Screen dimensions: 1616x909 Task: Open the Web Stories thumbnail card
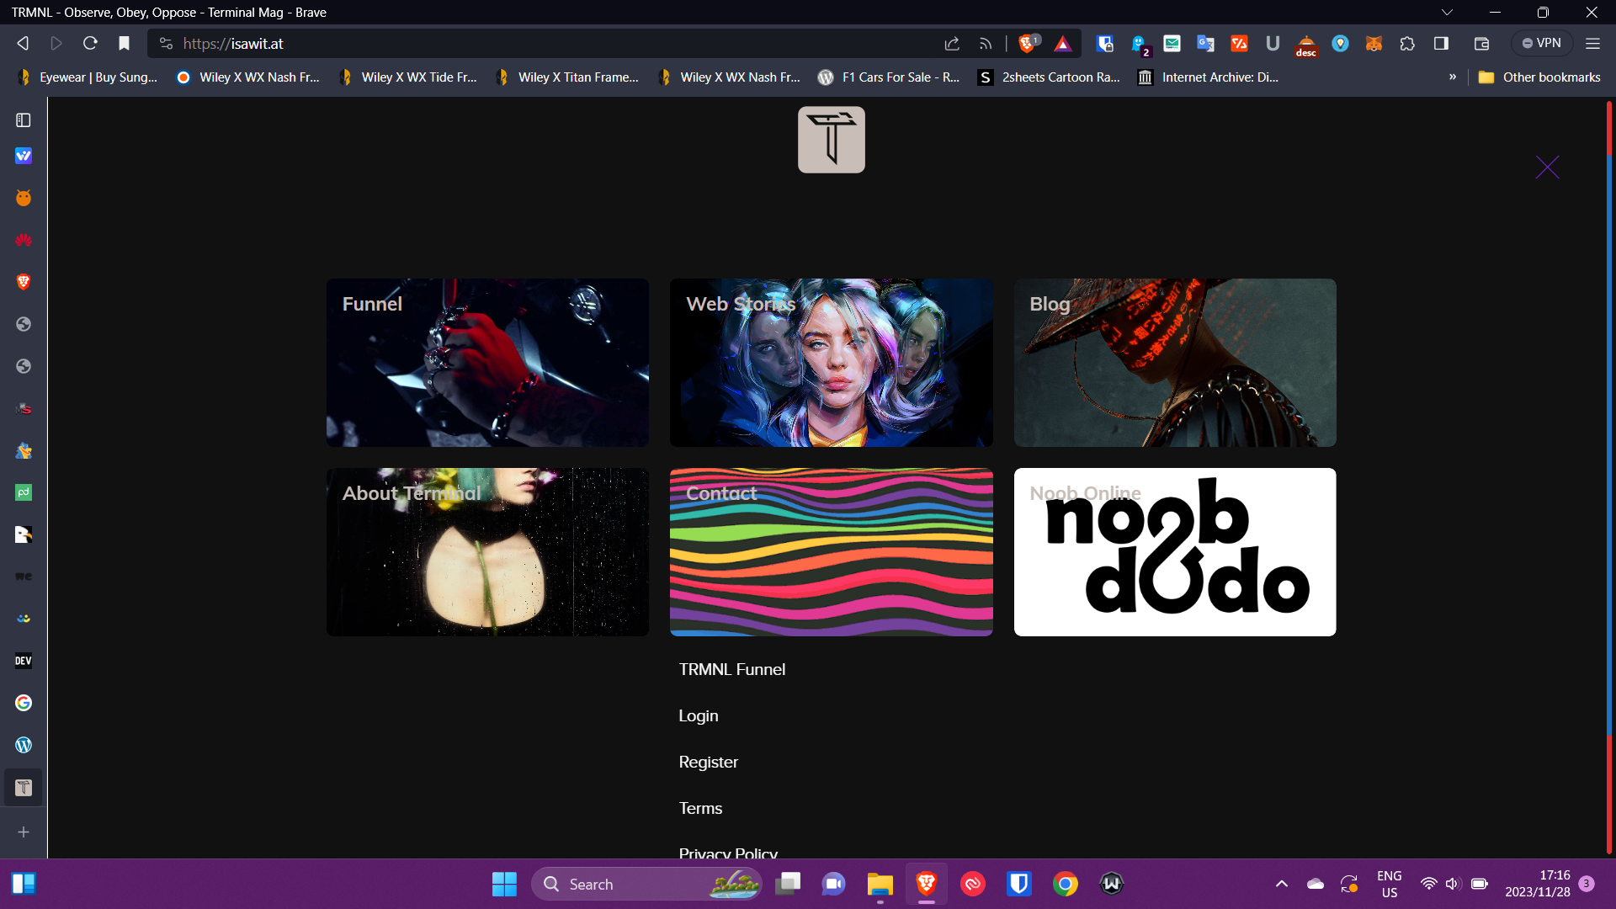point(831,363)
